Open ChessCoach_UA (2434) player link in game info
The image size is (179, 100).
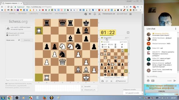coord(16,33)
